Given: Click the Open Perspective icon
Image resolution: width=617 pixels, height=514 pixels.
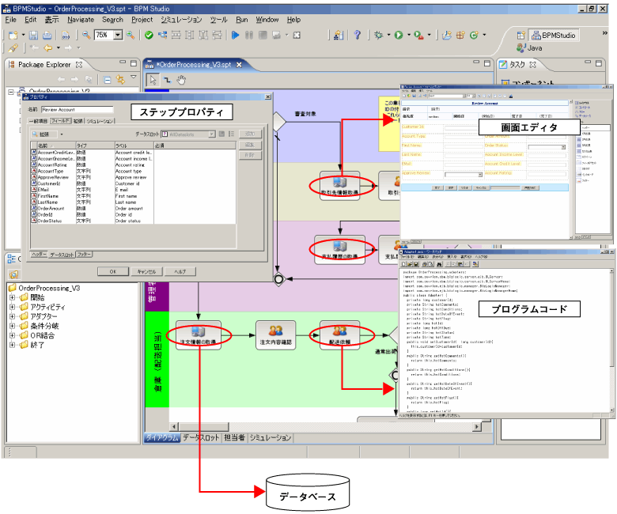Looking at the screenshot, I should pos(521,36).
